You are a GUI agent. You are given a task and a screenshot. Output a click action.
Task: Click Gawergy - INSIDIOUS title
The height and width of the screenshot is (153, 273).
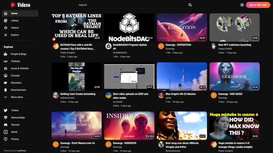pos(124,143)
